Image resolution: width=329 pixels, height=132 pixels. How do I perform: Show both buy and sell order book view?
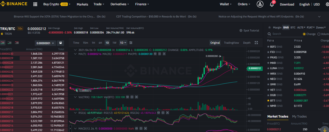(x=3, y=43)
